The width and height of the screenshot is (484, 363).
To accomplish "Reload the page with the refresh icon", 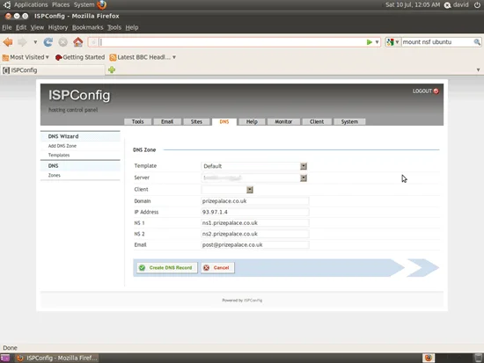I will pyautogui.click(x=48, y=42).
